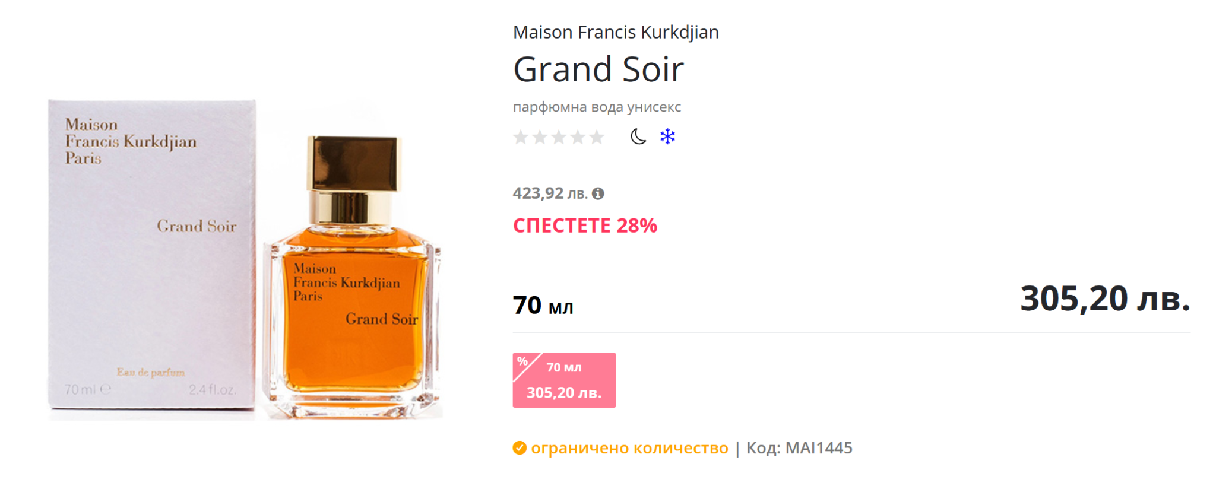Click the orange checkmark availability icon
This screenshot has width=1216, height=489.
click(x=520, y=448)
